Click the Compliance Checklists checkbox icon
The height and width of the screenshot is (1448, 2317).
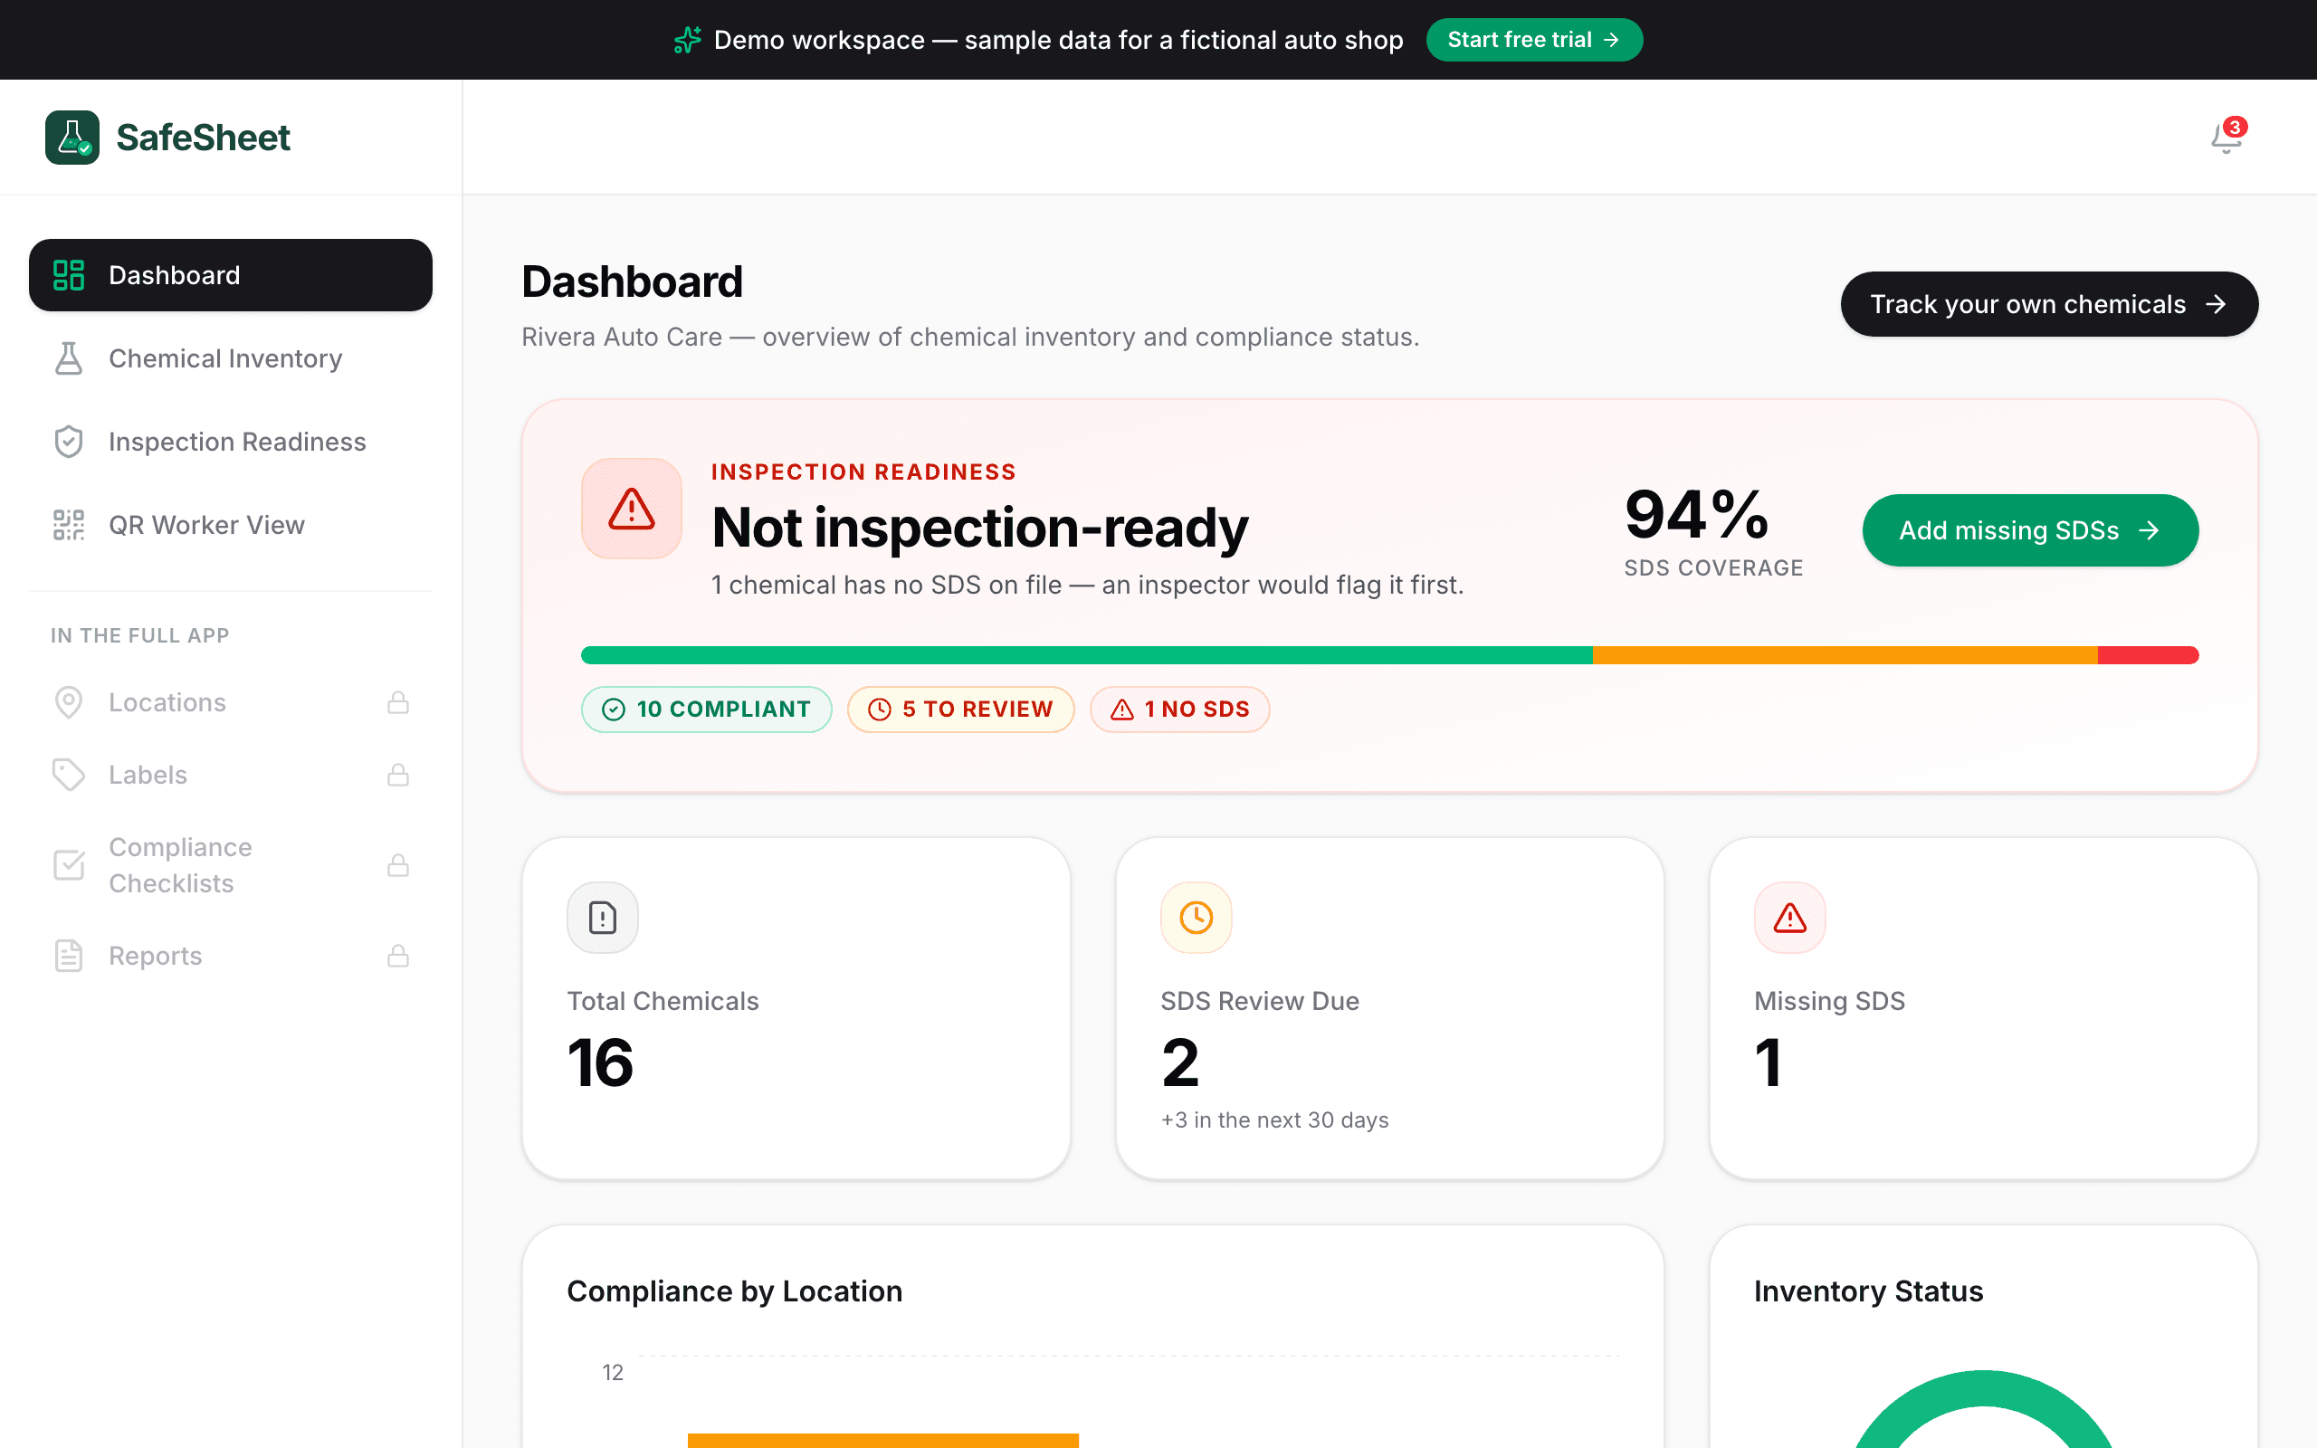click(69, 866)
